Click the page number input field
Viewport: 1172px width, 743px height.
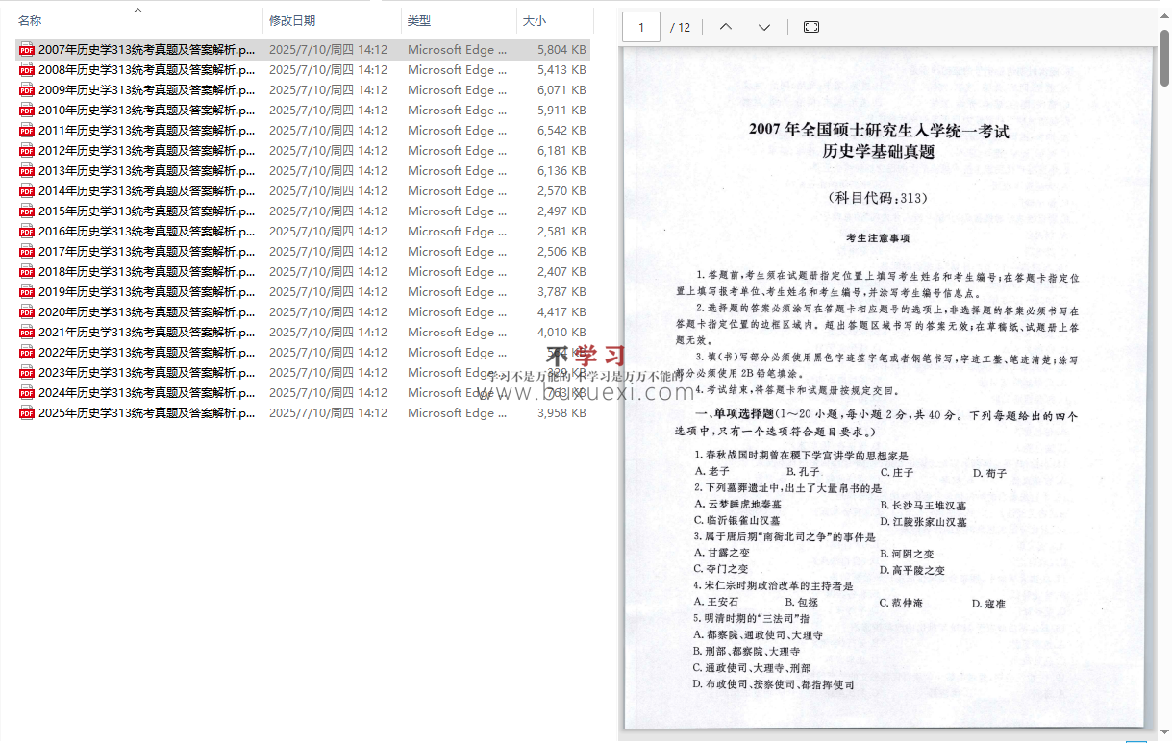point(641,27)
